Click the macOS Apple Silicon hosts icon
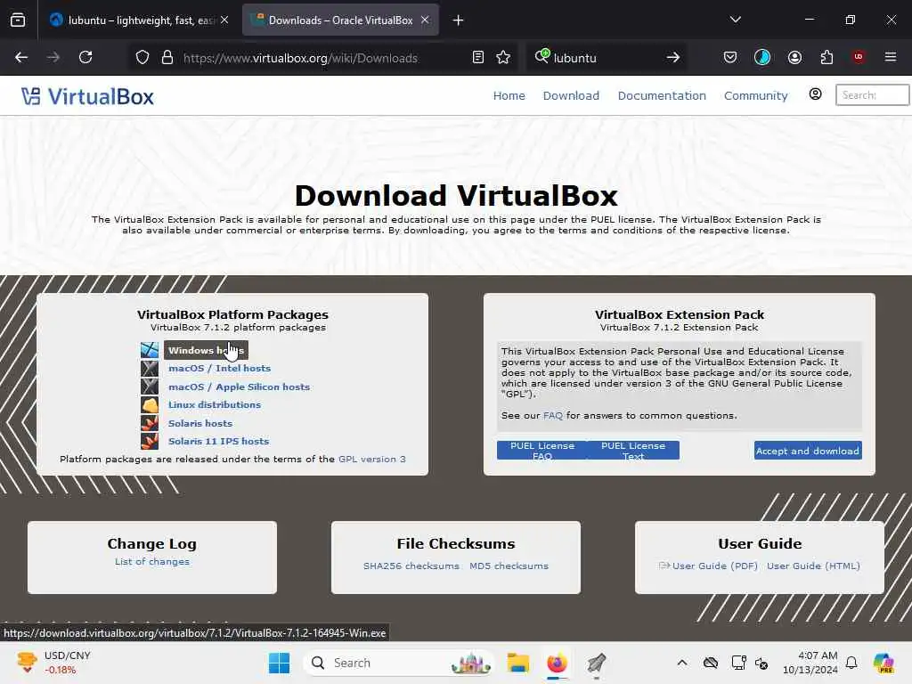This screenshot has height=684, width=912. click(x=150, y=387)
